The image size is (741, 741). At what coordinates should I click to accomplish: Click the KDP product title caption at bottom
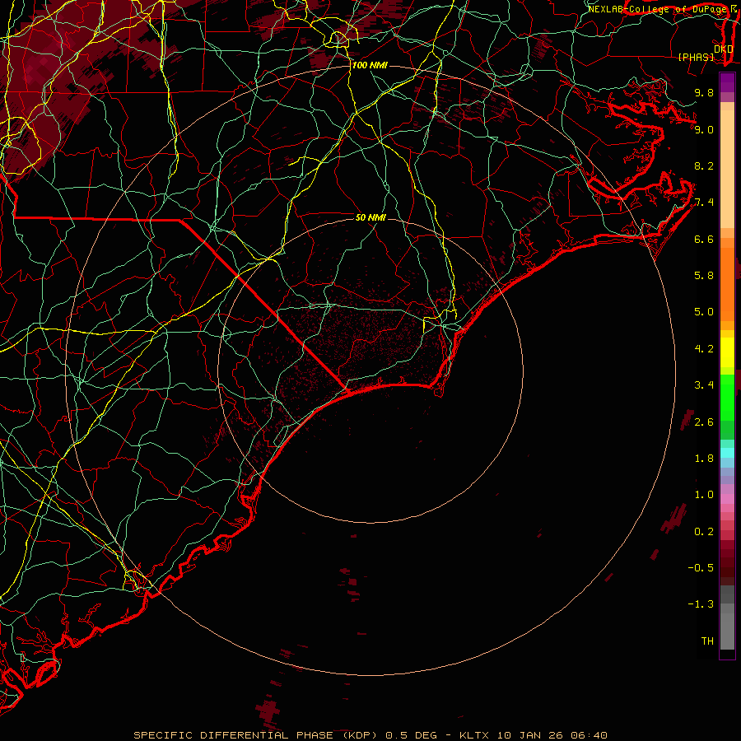[x=370, y=735]
